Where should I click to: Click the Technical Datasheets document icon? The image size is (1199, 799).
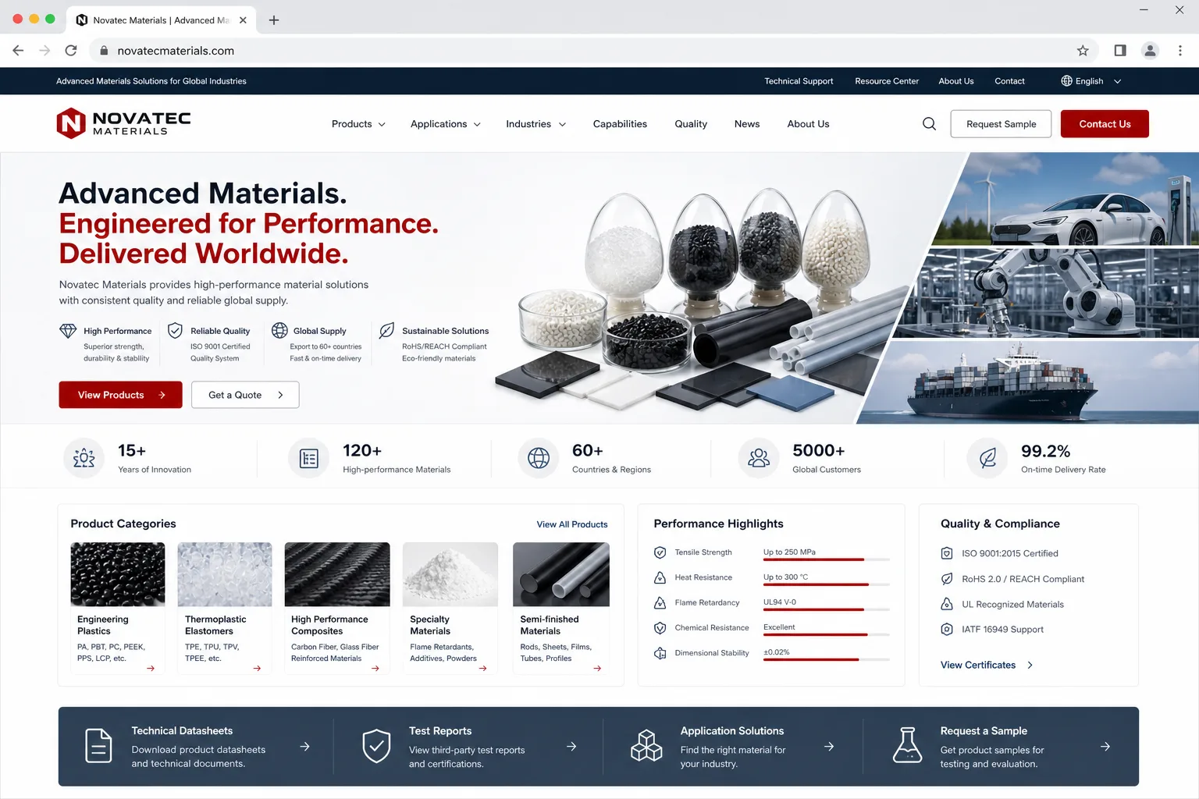[98, 746]
